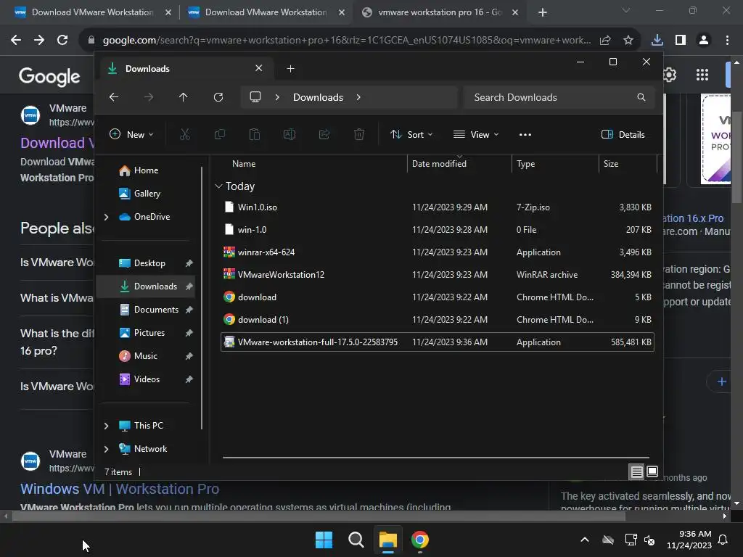This screenshot has height=557, width=743.
Task: Click the PC icon in address bar
Action: pyautogui.click(x=255, y=97)
